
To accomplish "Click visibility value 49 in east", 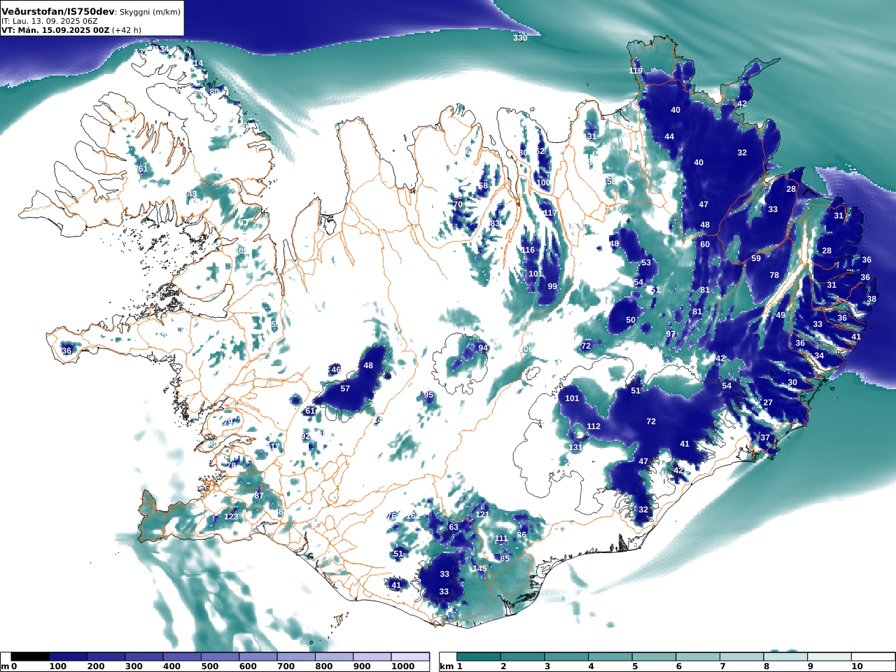I will point(780,315).
